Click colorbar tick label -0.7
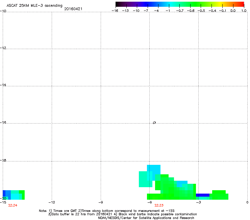 click(180, 11)
